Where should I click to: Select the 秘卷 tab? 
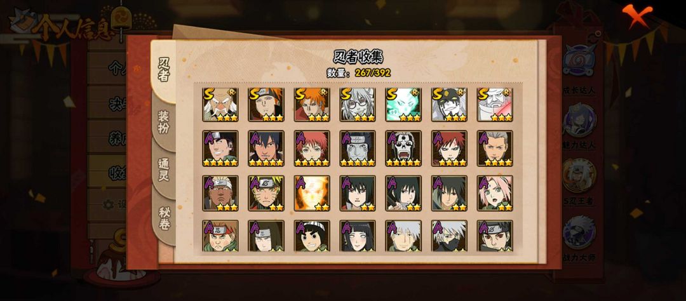point(164,218)
